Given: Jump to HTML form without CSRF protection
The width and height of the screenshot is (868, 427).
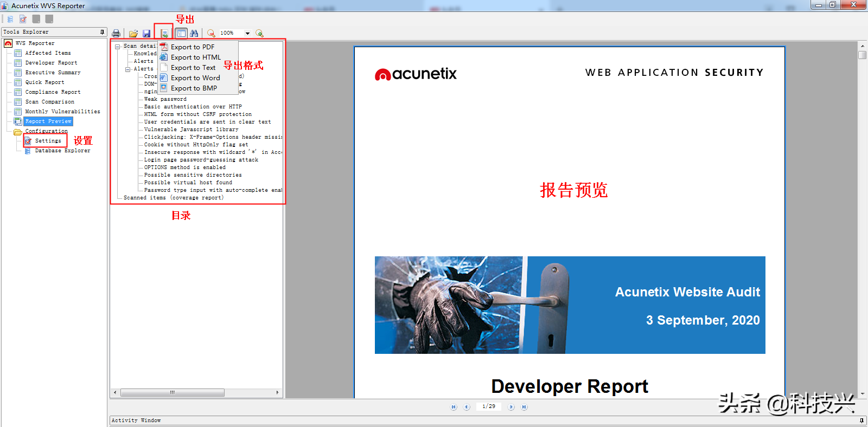Looking at the screenshot, I should [x=197, y=114].
